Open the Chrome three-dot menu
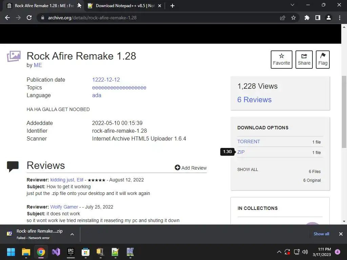This screenshot has height=260, width=347. [x=340, y=18]
